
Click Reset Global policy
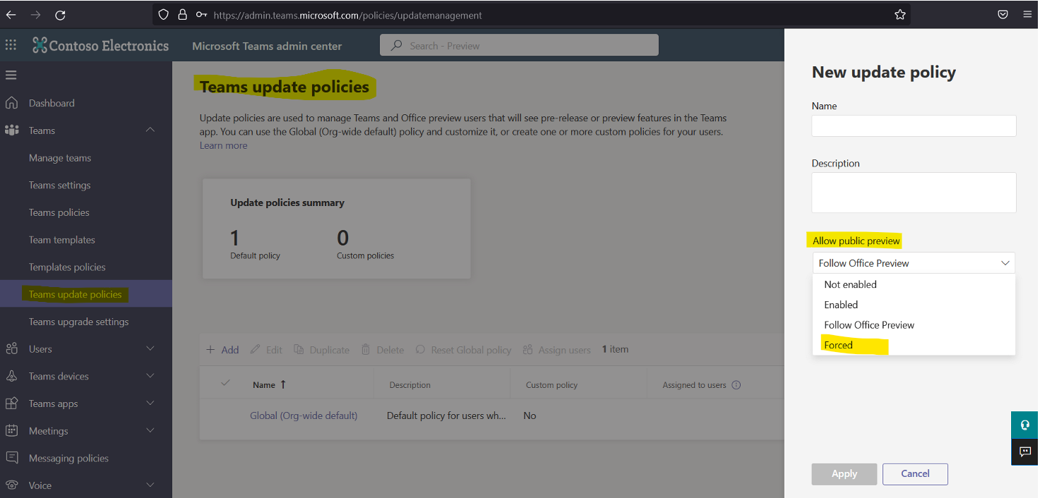pos(463,350)
